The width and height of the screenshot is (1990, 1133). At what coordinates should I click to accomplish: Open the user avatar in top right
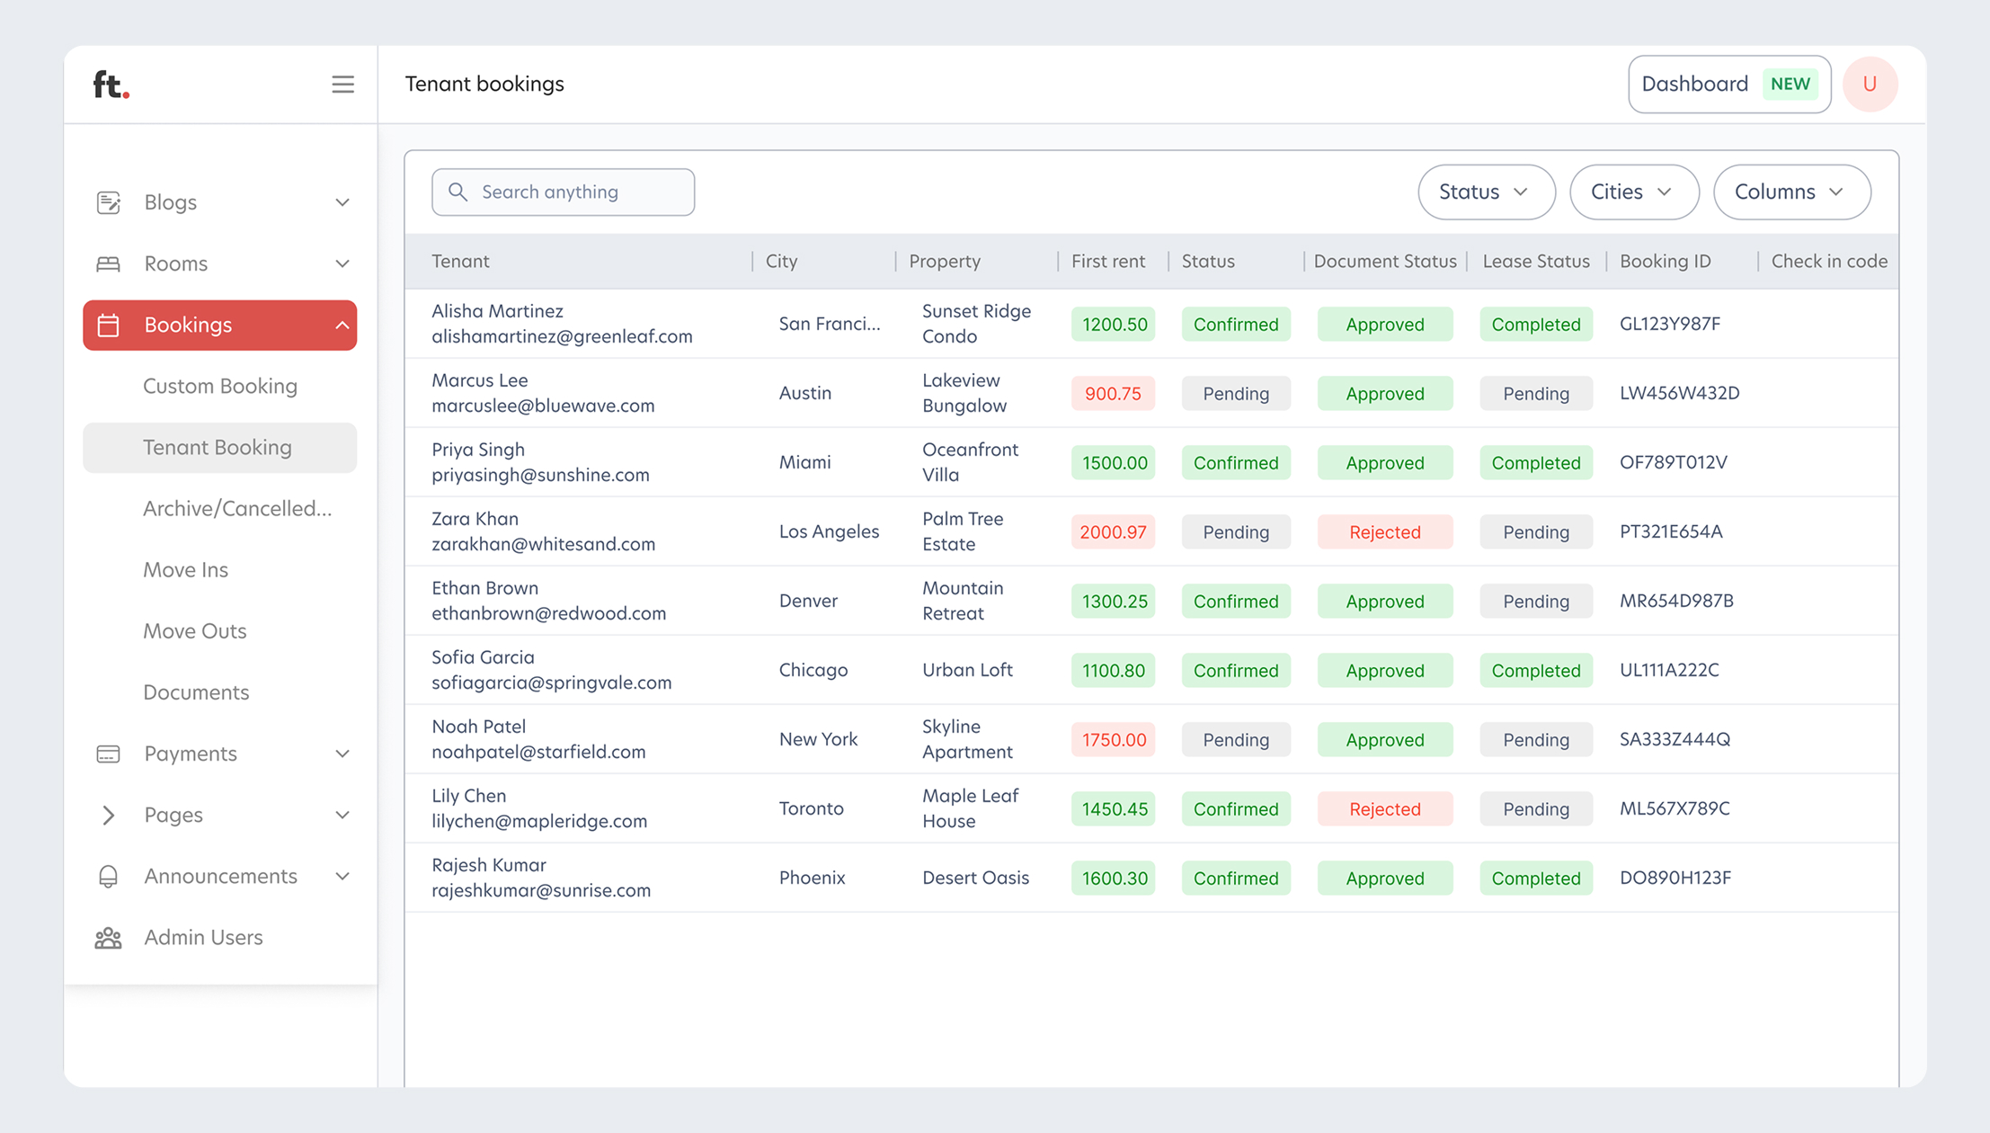pyautogui.click(x=1870, y=84)
